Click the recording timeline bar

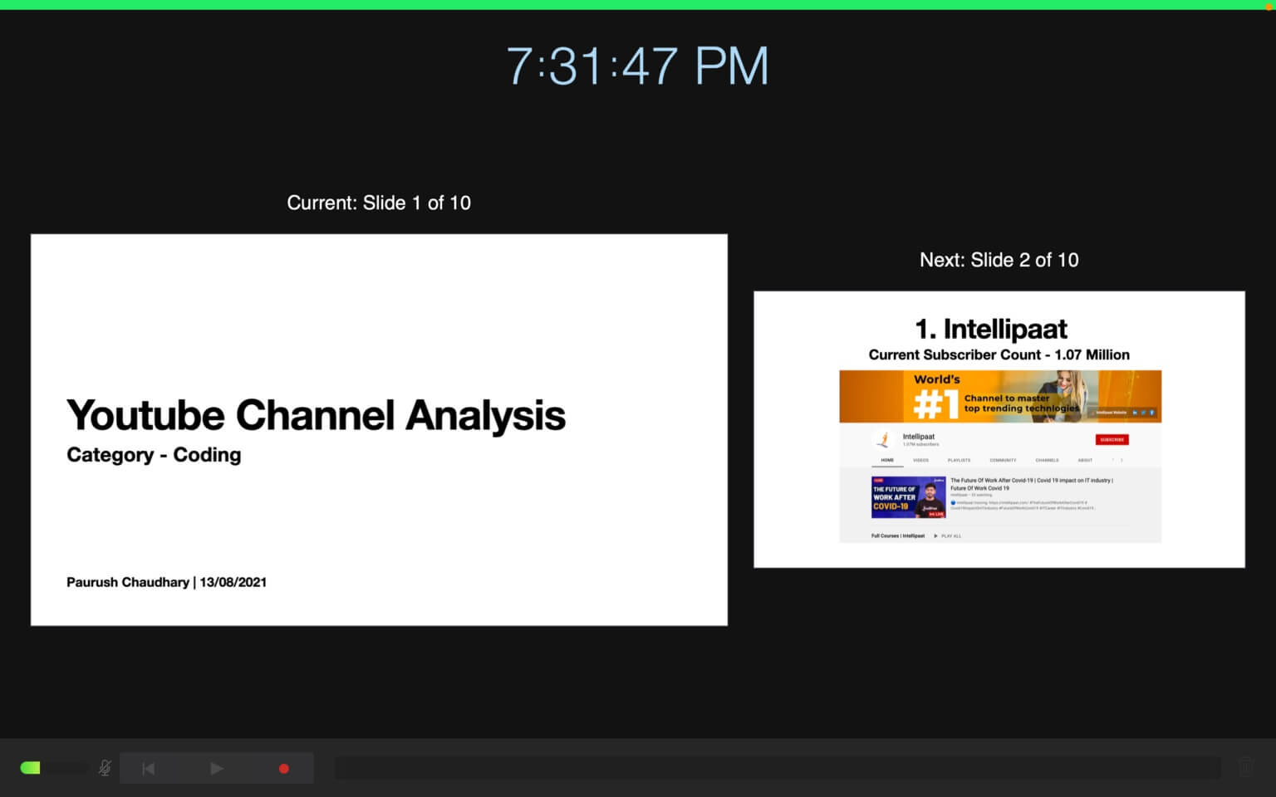point(778,768)
